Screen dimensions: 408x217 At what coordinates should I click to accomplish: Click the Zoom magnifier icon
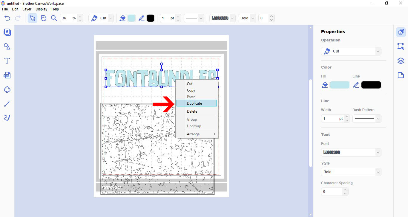pos(54,18)
